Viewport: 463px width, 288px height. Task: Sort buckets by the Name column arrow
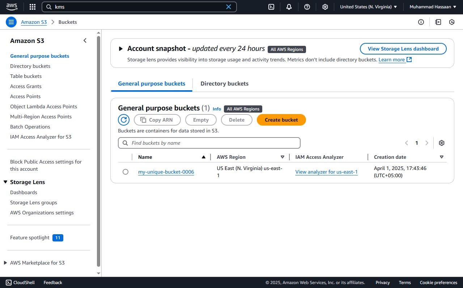[x=203, y=157]
